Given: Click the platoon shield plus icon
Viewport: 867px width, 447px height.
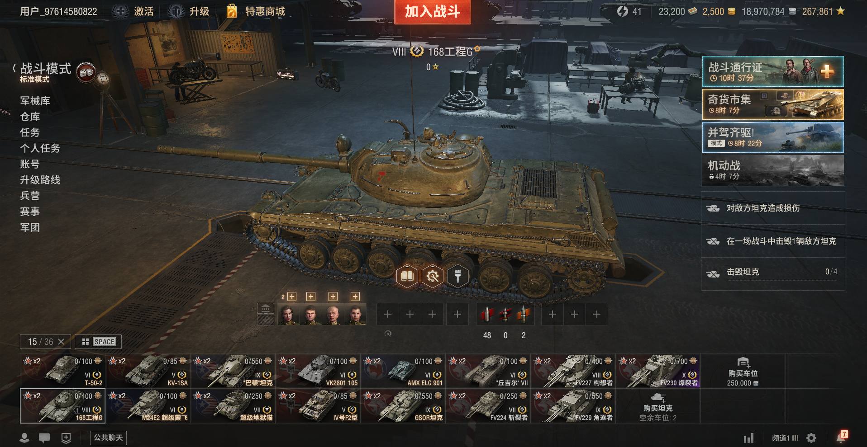Looking at the screenshot, I should click(66, 438).
